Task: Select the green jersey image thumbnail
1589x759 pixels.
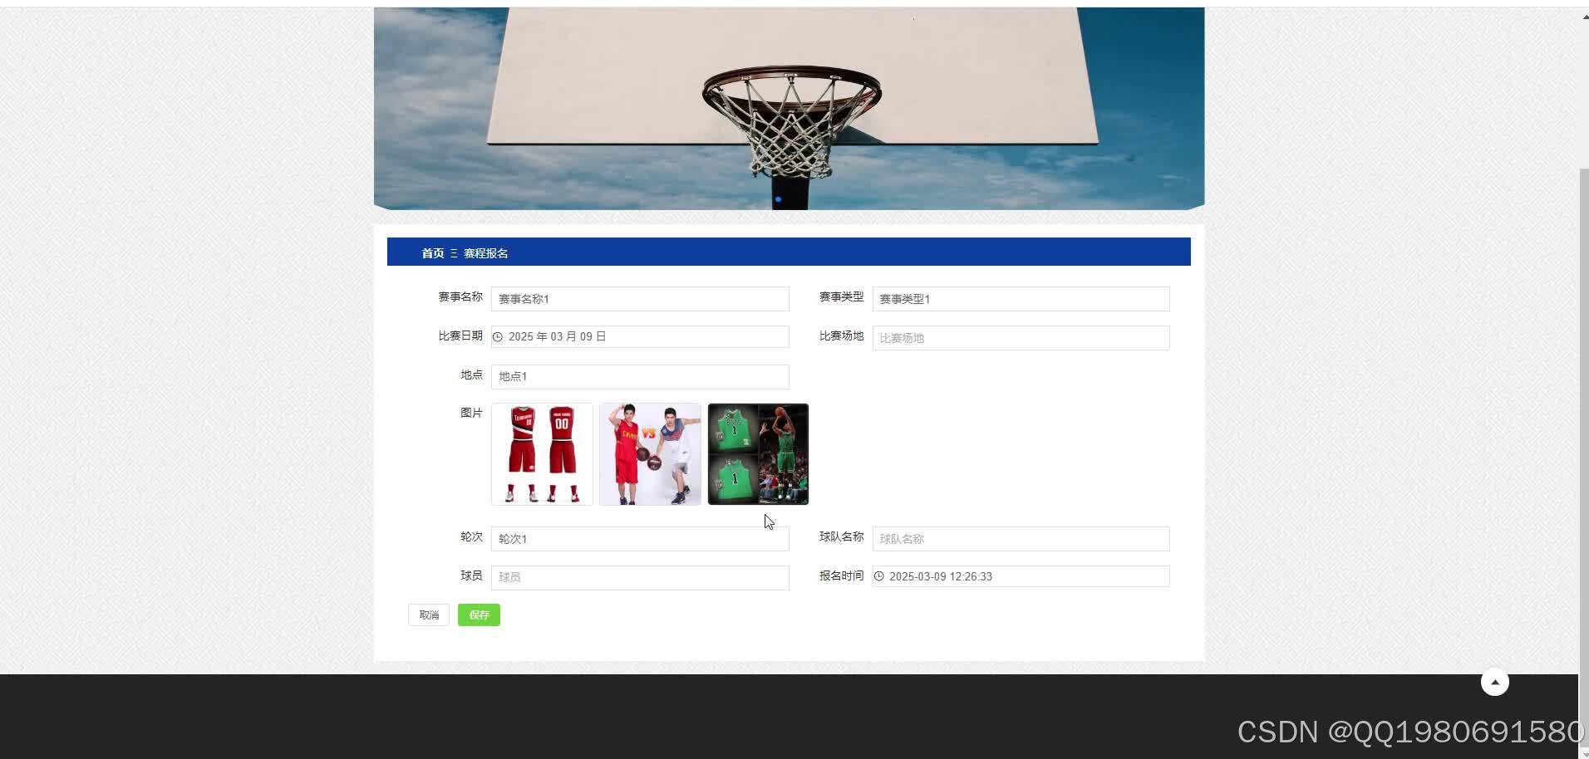Action: pyautogui.click(x=757, y=453)
